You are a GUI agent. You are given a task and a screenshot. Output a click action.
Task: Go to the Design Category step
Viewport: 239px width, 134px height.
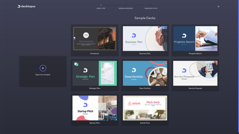[126, 5]
